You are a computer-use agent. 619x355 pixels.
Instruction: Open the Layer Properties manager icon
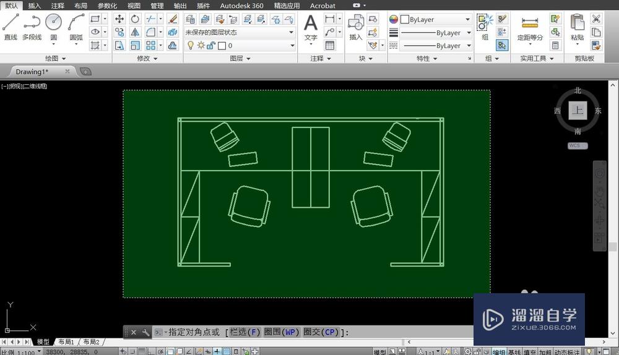190,19
